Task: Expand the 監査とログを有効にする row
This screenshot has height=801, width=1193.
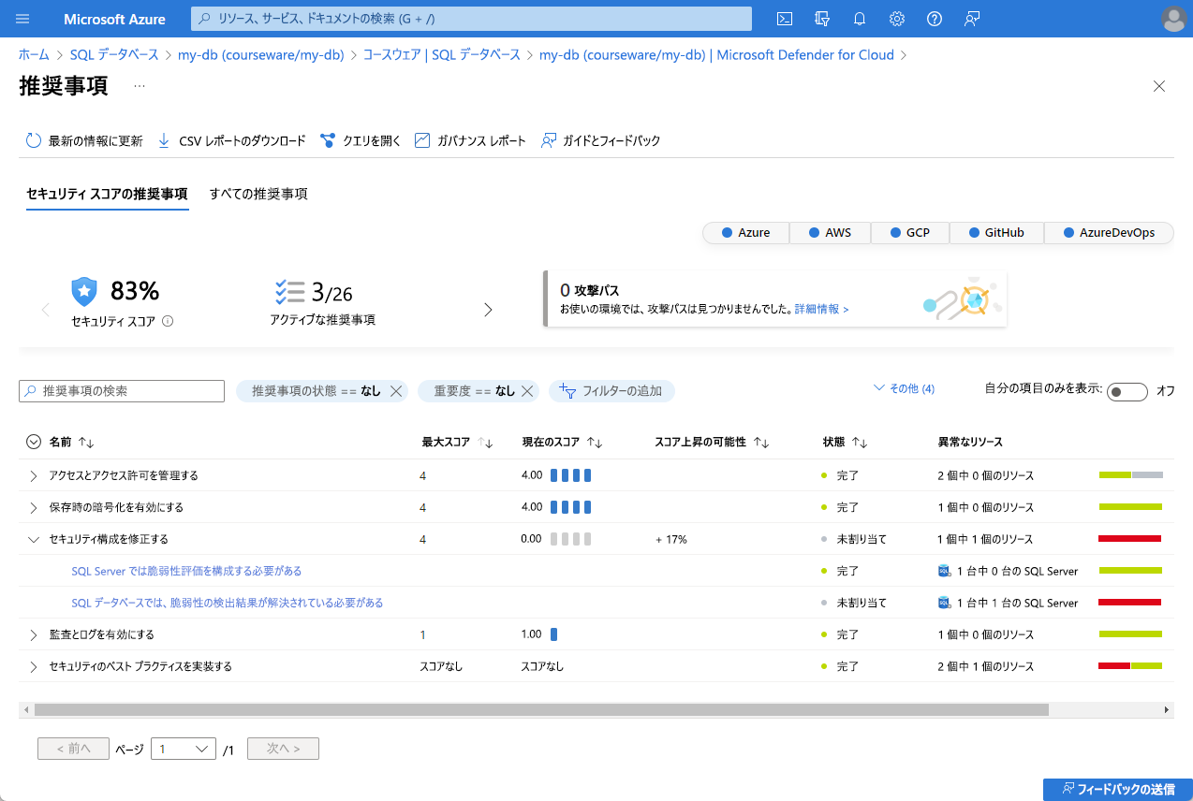Action: [x=34, y=635]
